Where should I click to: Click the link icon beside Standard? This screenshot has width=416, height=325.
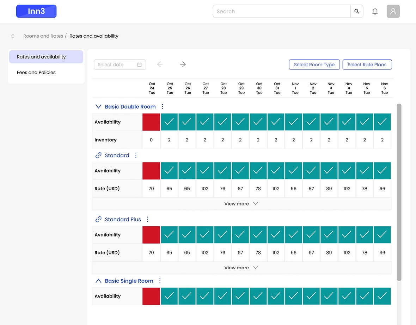[99, 155]
